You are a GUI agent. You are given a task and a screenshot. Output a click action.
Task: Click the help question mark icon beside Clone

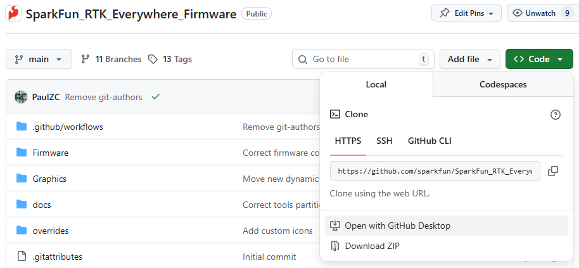click(555, 115)
